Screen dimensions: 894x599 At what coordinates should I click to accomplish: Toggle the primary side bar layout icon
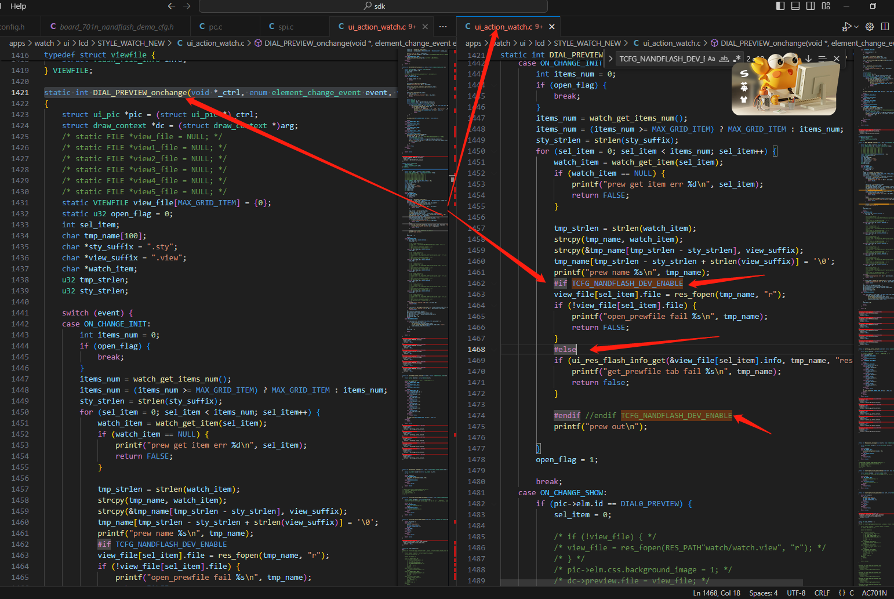click(x=780, y=6)
